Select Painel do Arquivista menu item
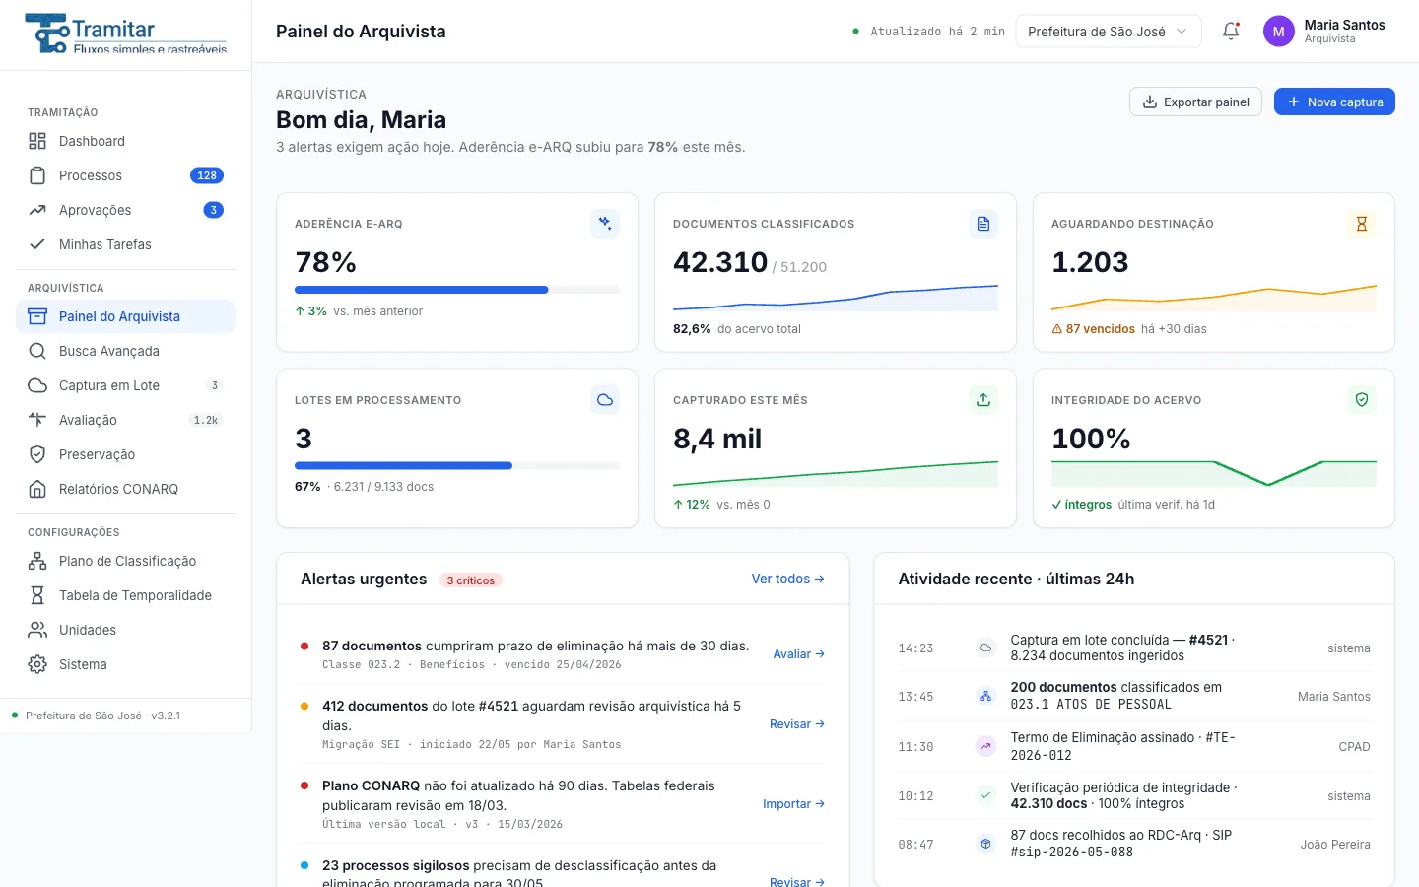1419x887 pixels. [126, 316]
